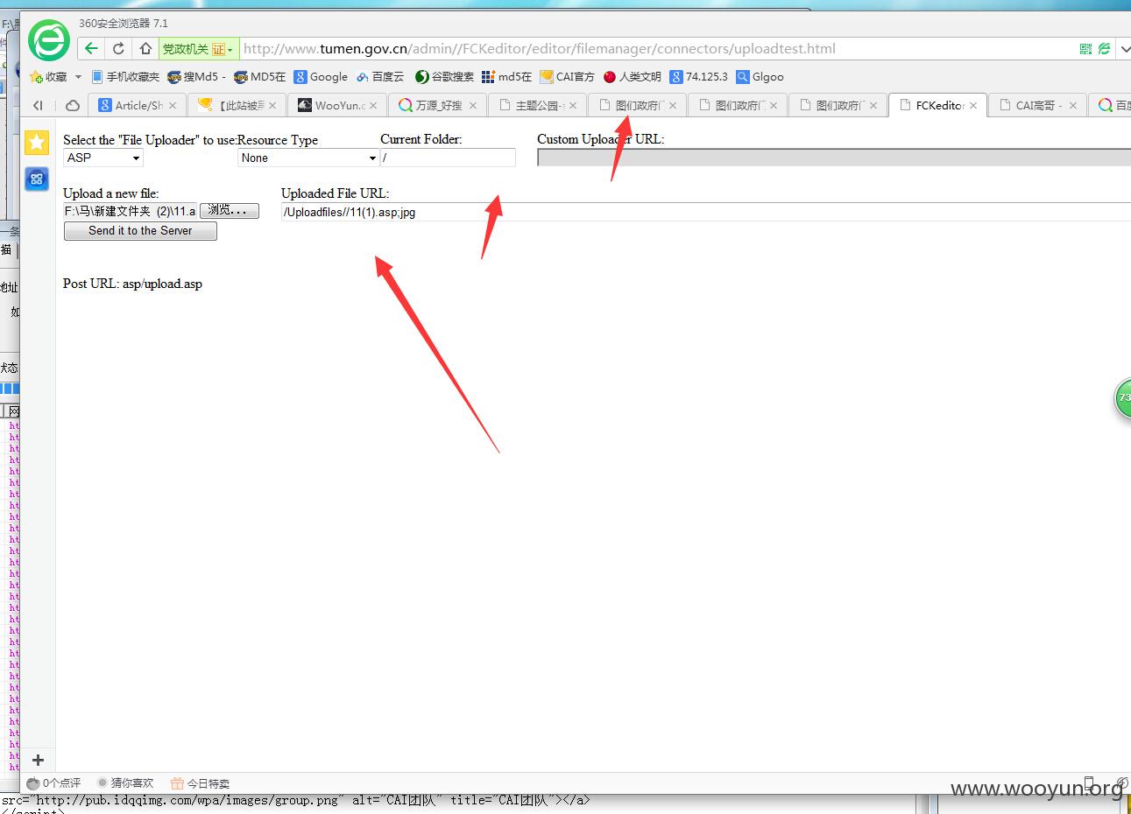Close the WooYun.c tab

373,105
